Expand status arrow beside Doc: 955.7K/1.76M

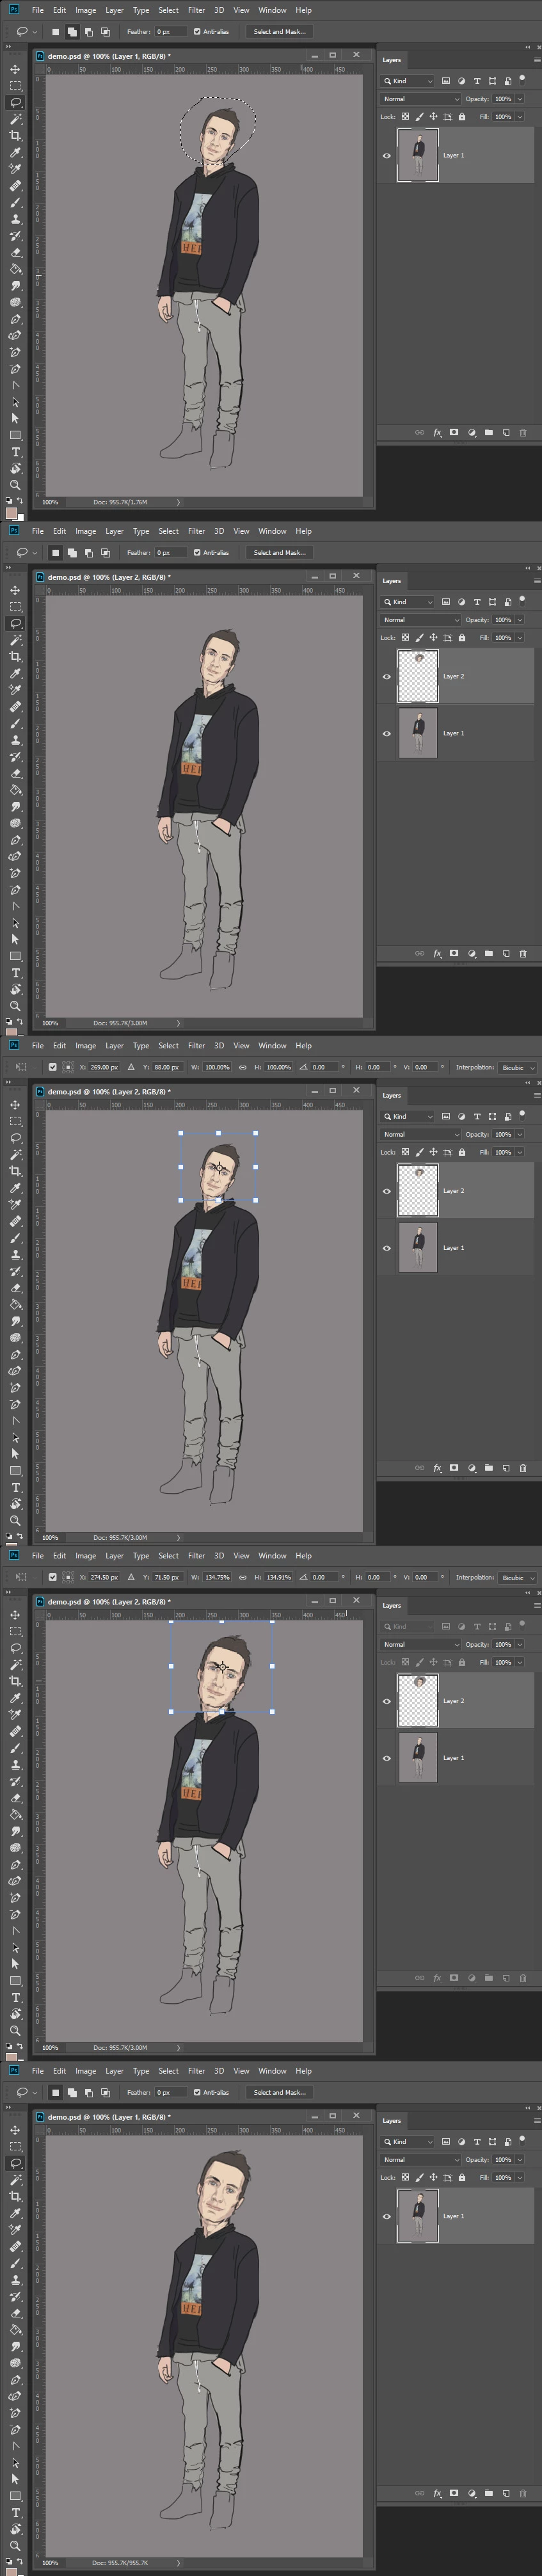tap(179, 502)
